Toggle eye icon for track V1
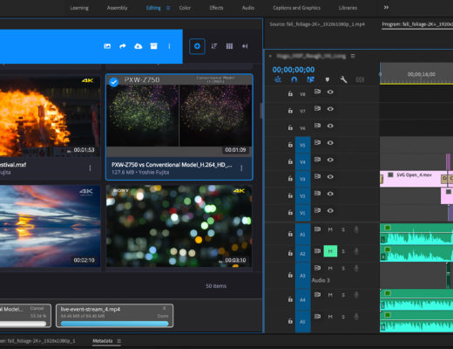Image resolution: width=453 pixels, height=349 pixels. (330, 210)
